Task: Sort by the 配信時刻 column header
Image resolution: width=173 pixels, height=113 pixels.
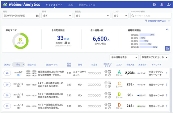Action: [x=32, y=65]
